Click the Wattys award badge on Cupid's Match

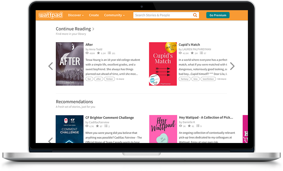[x=170, y=46]
